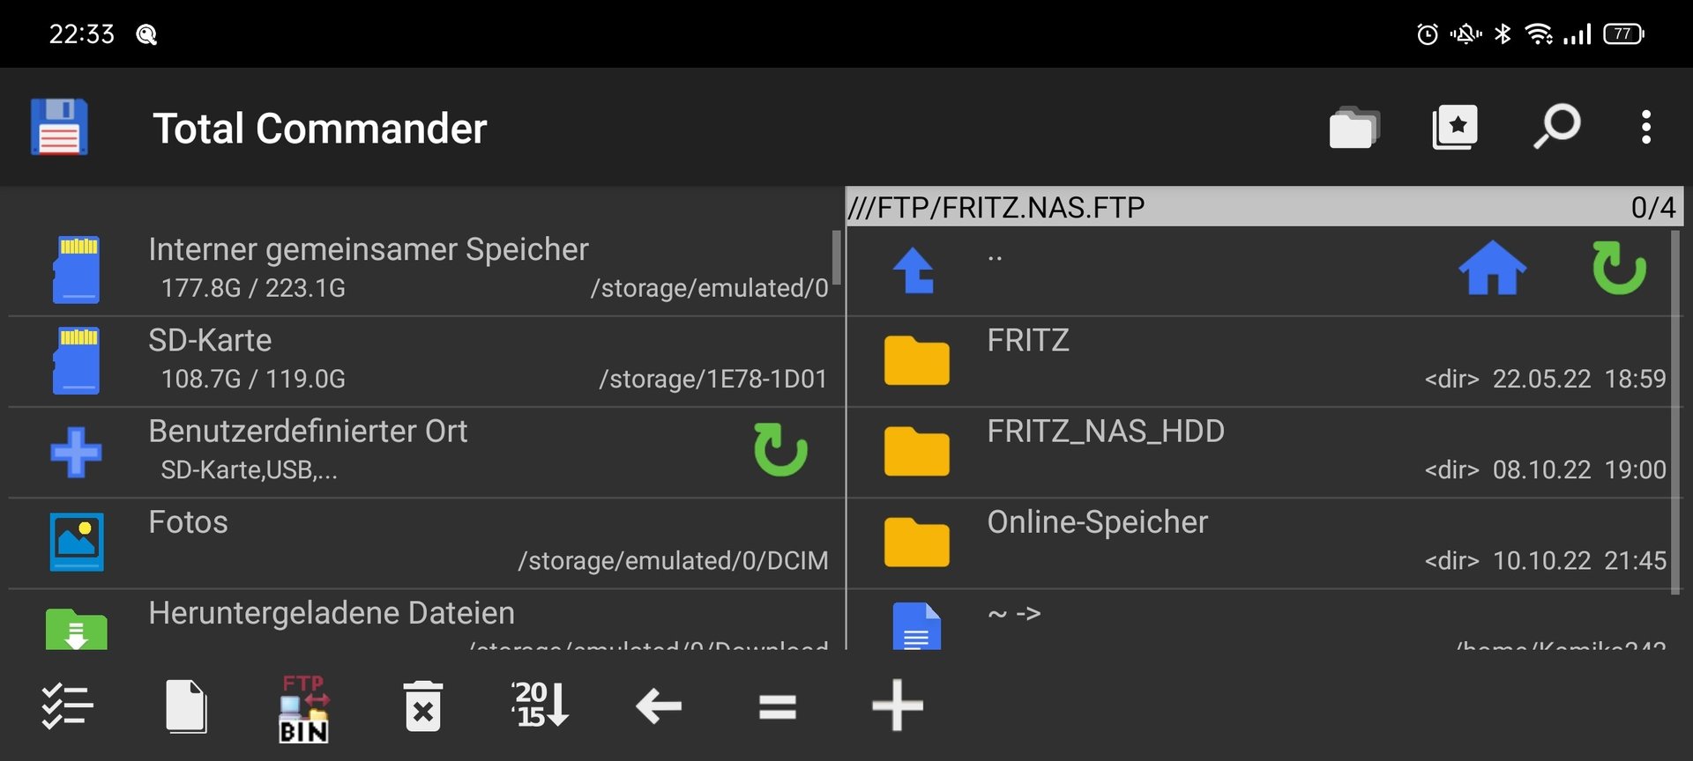This screenshot has height=761, width=1693.
Task: Open the FTP binary transfer mode button
Action: click(304, 707)
